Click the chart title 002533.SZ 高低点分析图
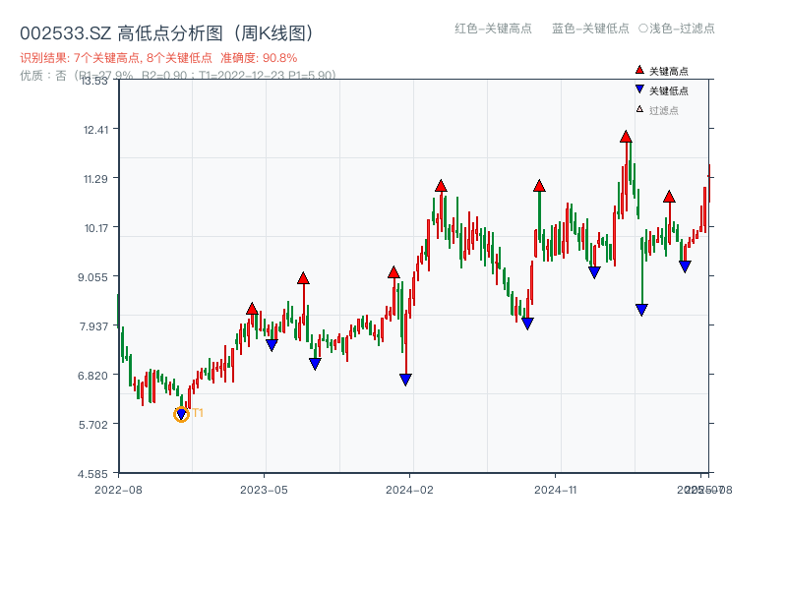Screen dimensions: 787x590 (x=168, y=33)
